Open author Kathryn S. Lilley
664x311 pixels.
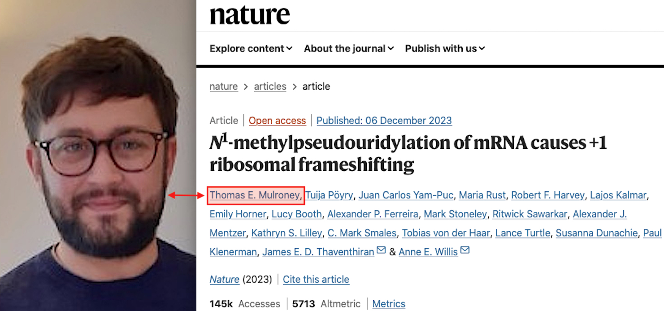(286, 233)
